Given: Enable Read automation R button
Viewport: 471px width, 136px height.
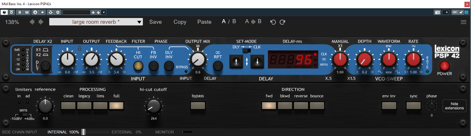Looking at the screenshot, I should point(20,12).
